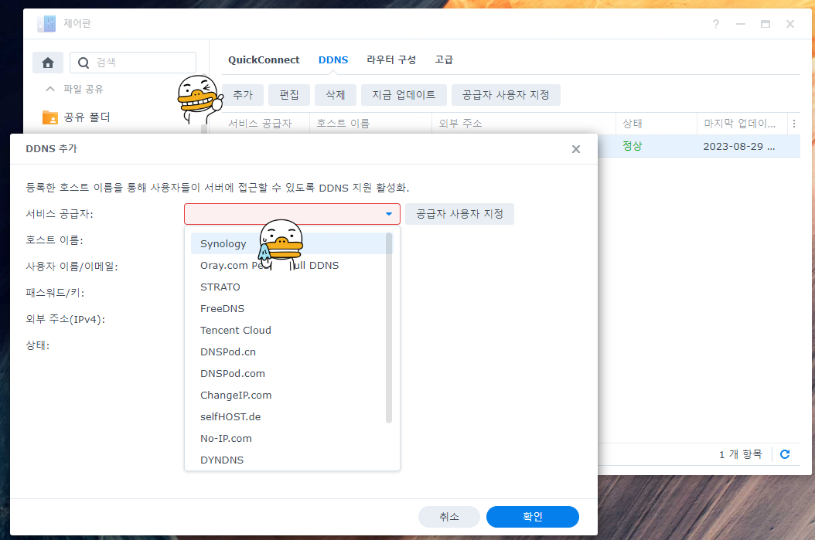The height and width of the screenshot is (540, 815).
Task: Open column options three-dot menu
Action: click(x=793, y=124)
